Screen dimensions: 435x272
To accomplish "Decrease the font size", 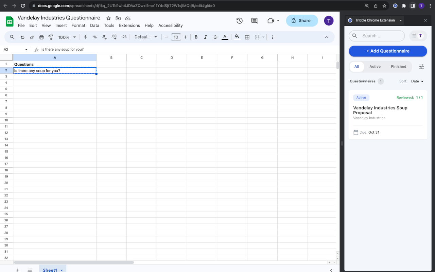I will [166, 37].
